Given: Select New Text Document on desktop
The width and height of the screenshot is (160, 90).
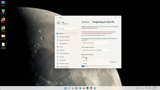Looking at the screenshot, I should pyautogui.click(x=3, y=46).
